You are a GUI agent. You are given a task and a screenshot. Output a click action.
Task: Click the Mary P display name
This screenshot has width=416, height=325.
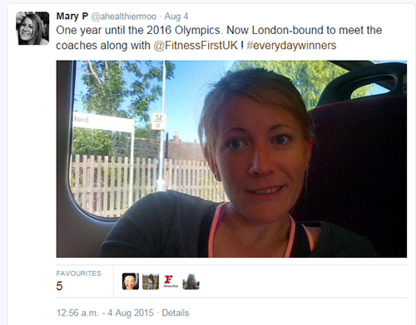(72, 17)
